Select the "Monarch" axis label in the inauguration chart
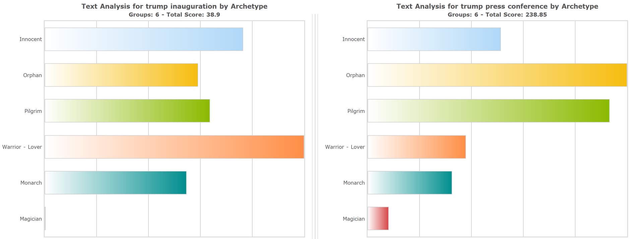 (x=31, y=183)
